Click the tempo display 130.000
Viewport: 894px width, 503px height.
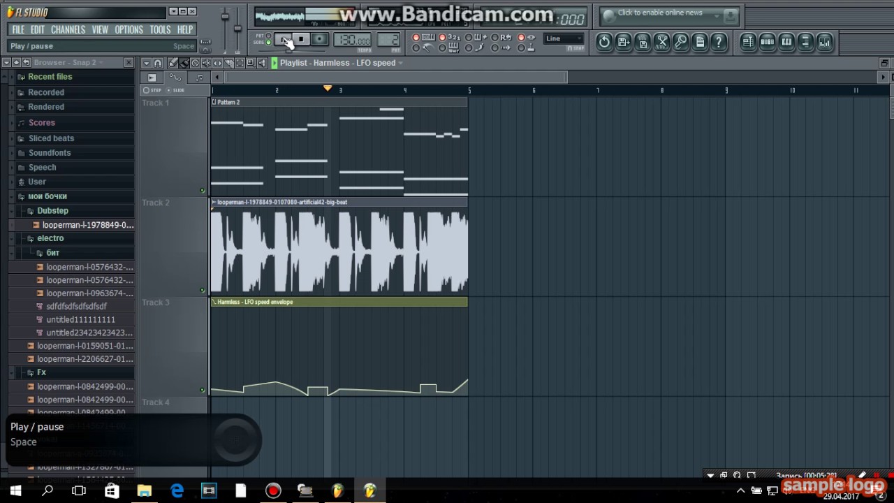pyautogui.click(x=352, y=40)
